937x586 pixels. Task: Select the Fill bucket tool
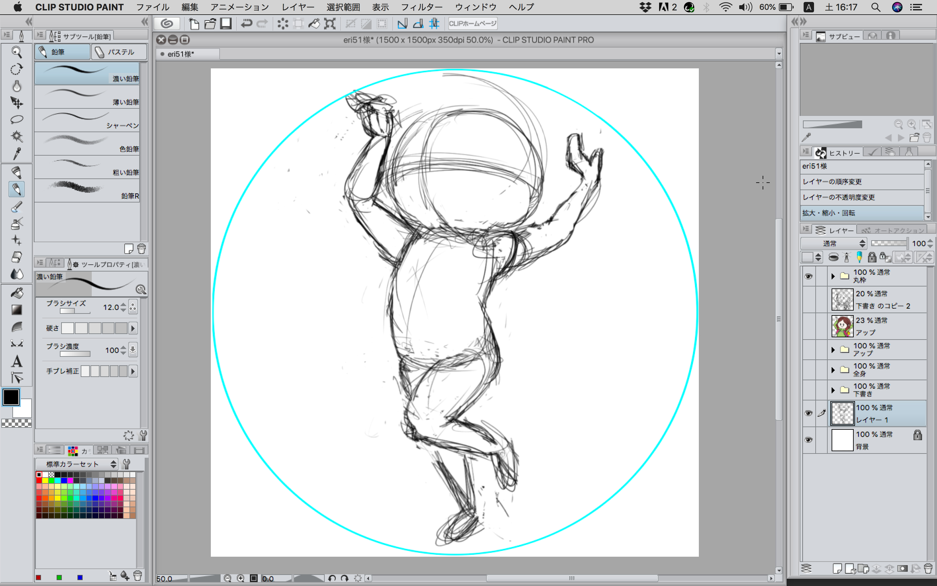click(16, 293)
